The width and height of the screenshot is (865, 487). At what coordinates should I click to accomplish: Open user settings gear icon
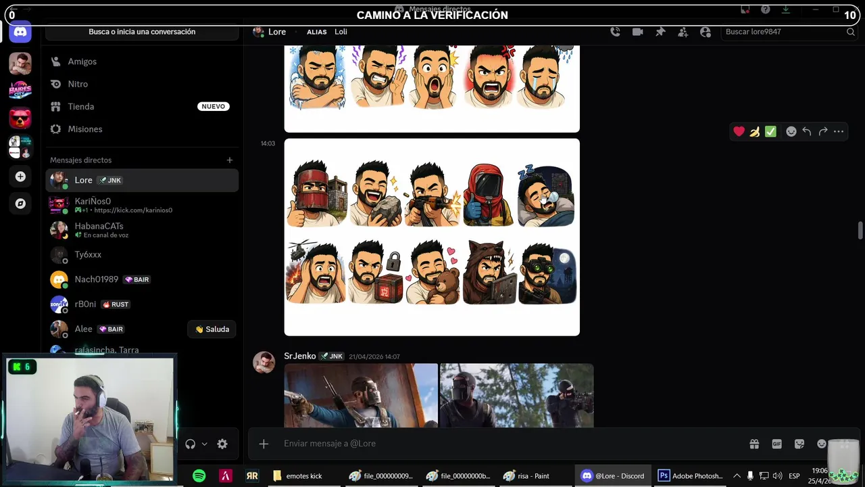coord(222,444)
